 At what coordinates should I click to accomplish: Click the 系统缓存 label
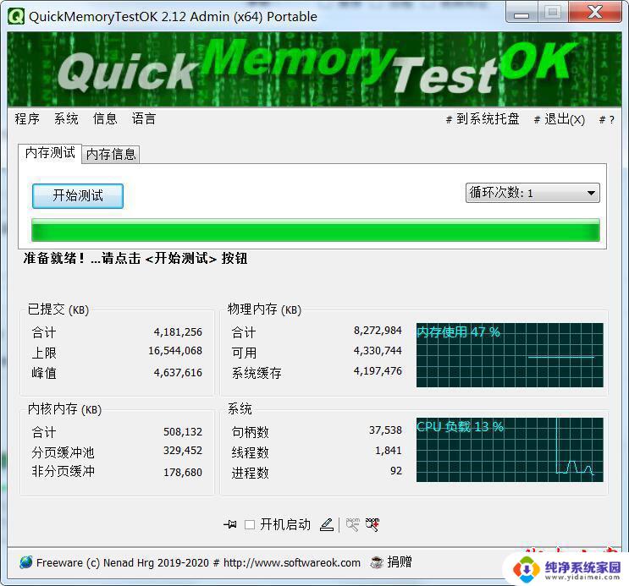tap(257, 373)
